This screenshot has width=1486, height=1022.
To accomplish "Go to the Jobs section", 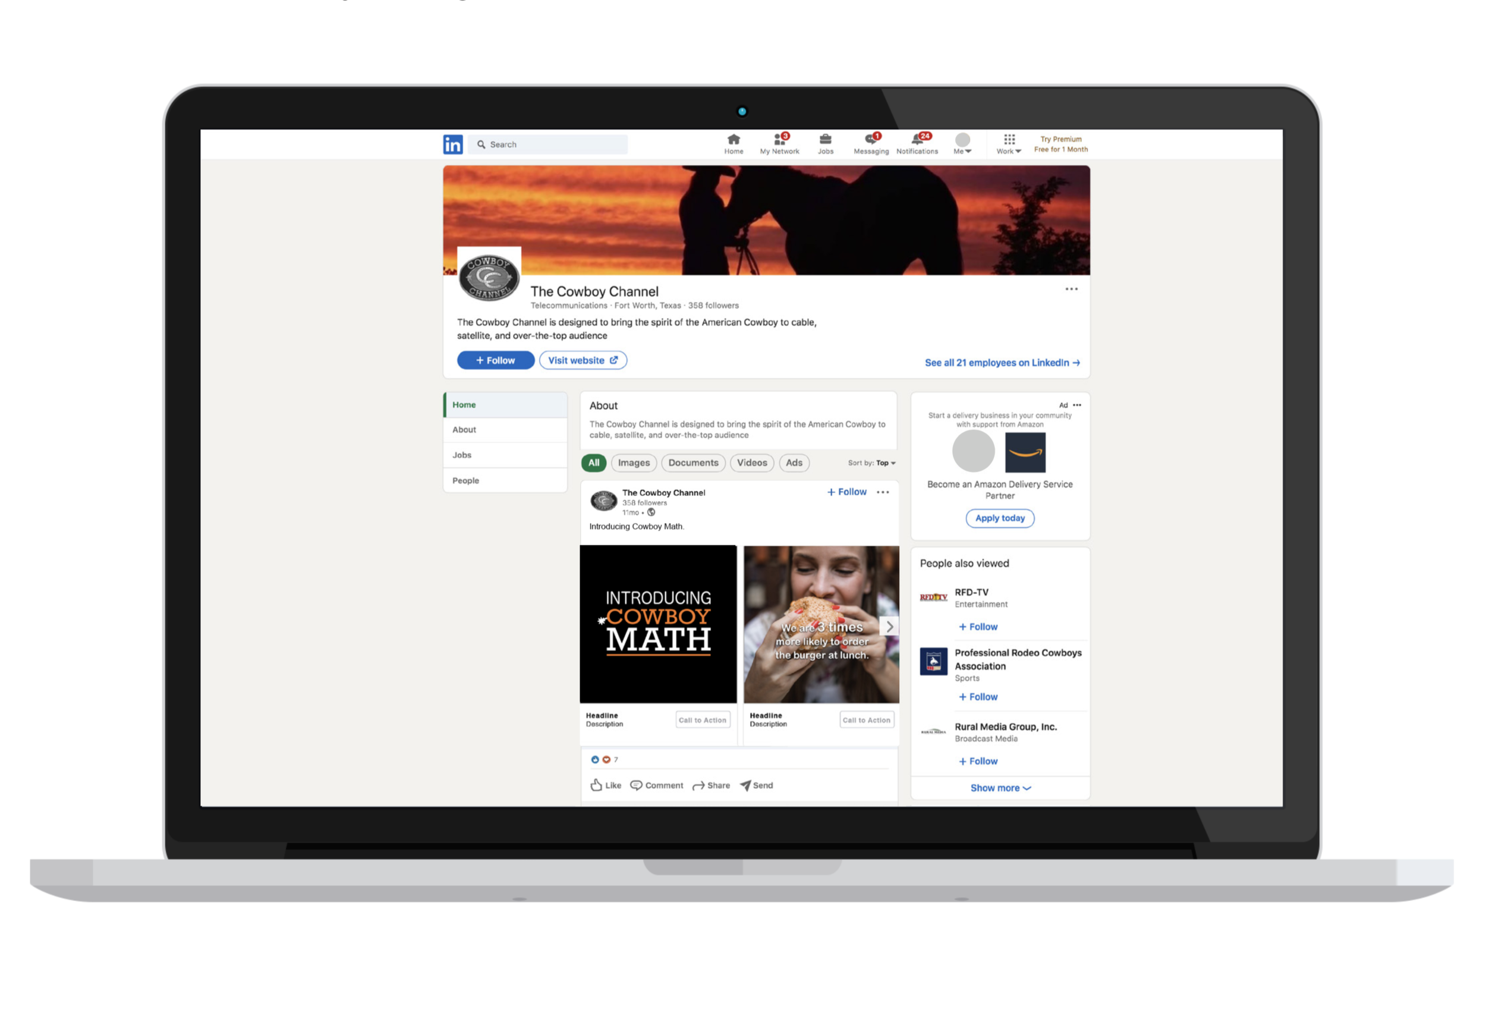I will click(825, 143).
